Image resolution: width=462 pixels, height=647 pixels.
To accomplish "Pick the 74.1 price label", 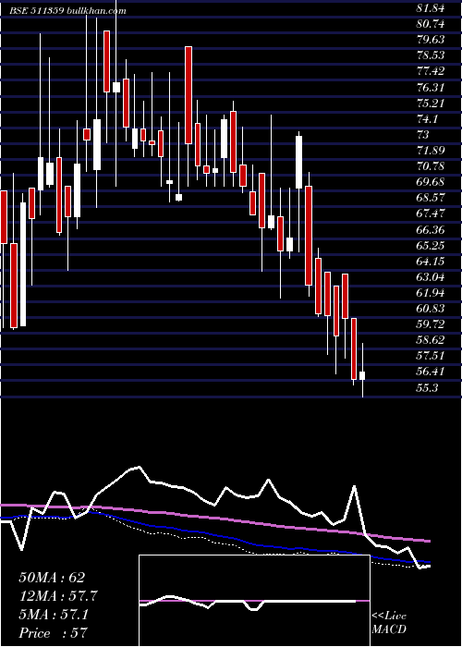I will [x=427, y=119].
